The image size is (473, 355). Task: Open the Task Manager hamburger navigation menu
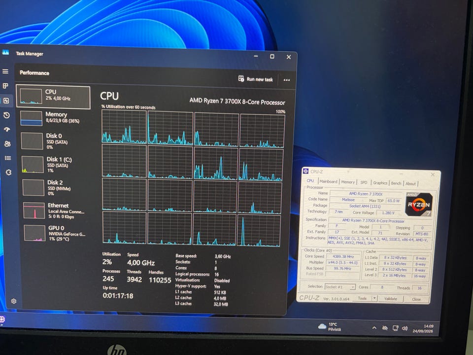coord(5,71)
